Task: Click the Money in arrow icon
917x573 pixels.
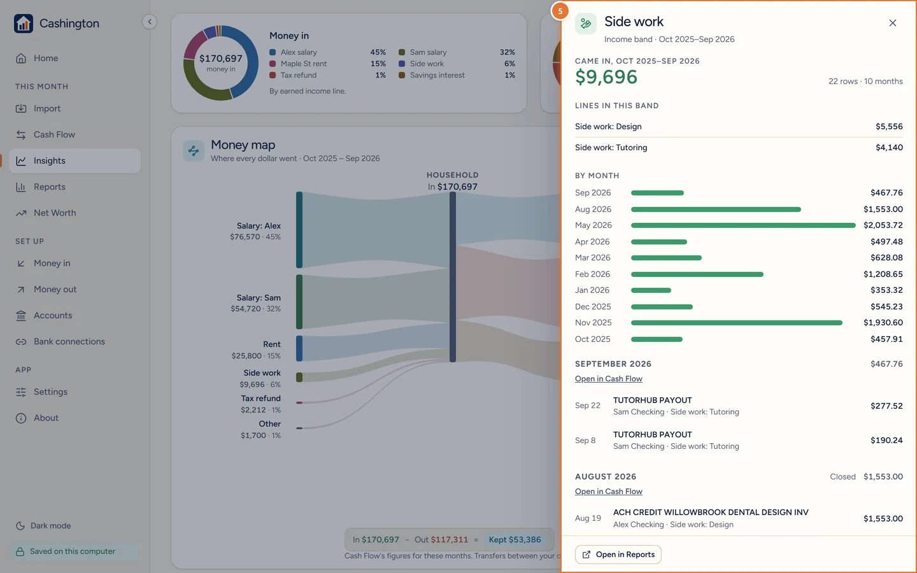Action: (x=21, y=264)
